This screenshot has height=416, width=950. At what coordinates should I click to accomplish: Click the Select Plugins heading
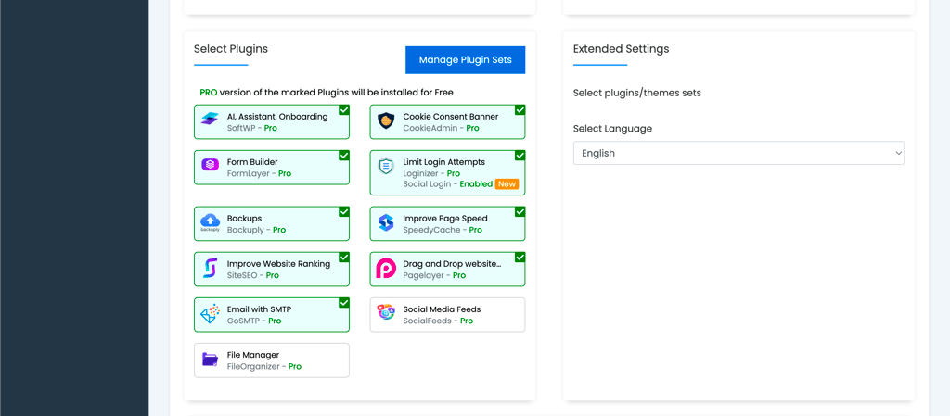coord(231,49)
